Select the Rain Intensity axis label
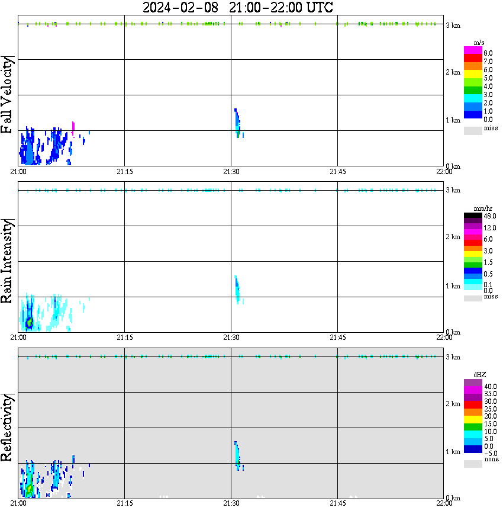503x514 pixels. (x=7, y=261)
